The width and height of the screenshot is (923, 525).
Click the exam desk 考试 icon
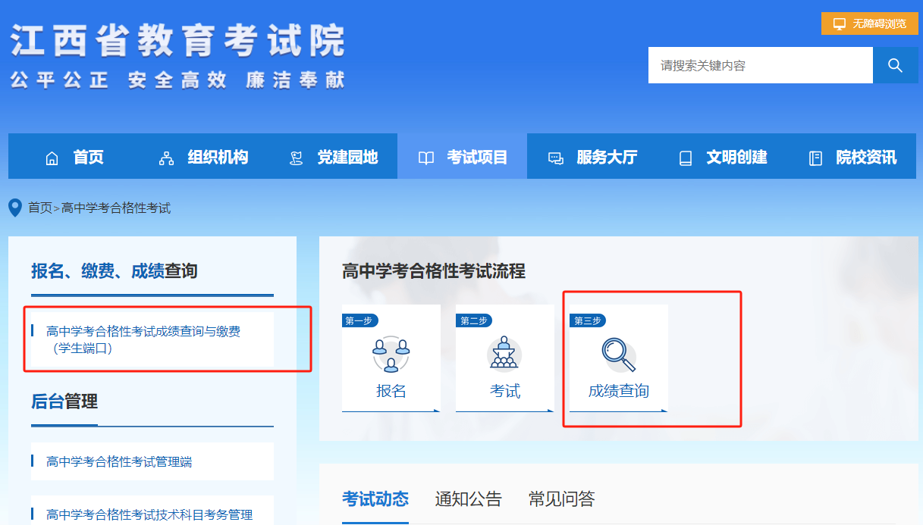(x=505, y=354)
